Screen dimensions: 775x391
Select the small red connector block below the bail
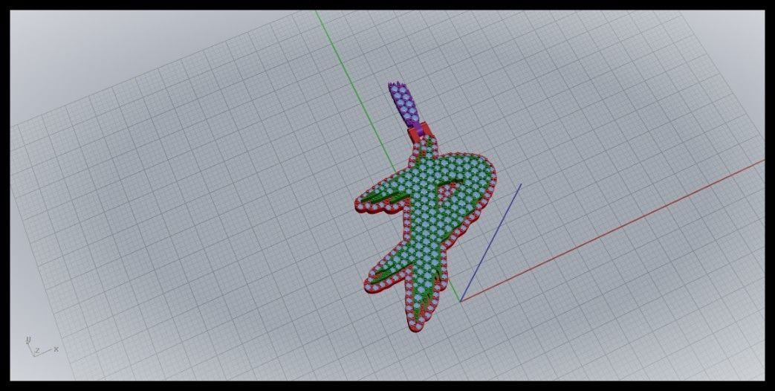(419, 134)
